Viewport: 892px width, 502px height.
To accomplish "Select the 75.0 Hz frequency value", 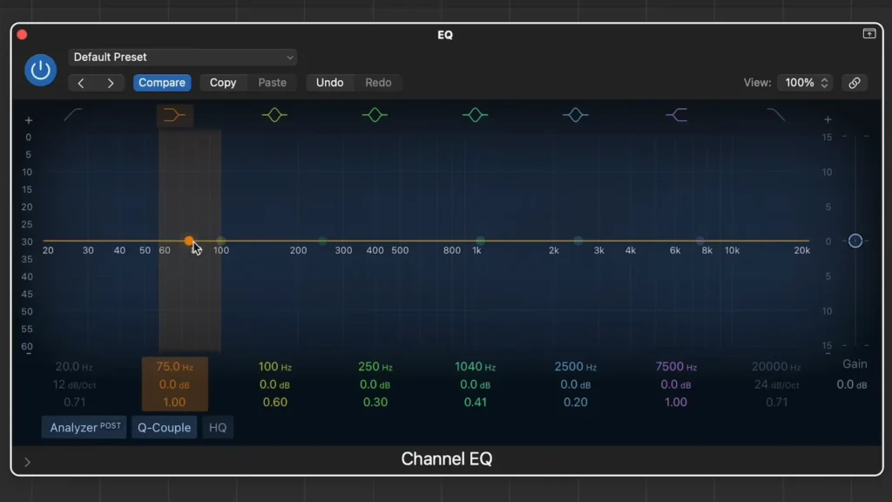I will pyautogui.click(x=174, y=367).
